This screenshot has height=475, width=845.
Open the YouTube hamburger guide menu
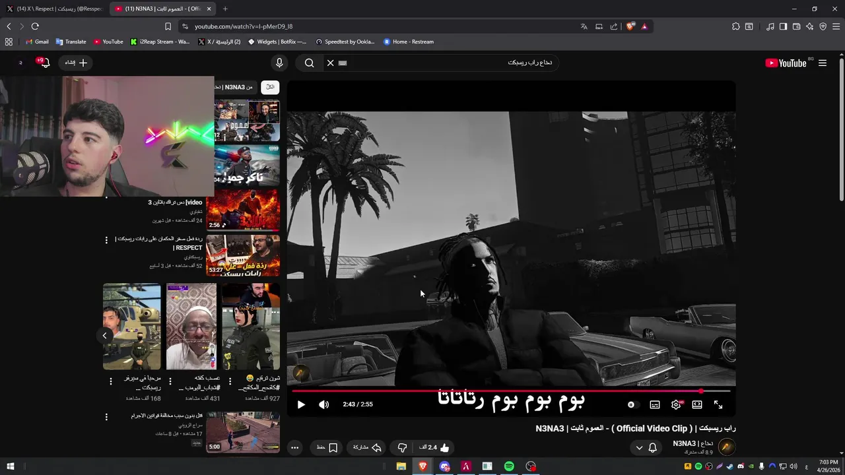click(x=823, y=63)
